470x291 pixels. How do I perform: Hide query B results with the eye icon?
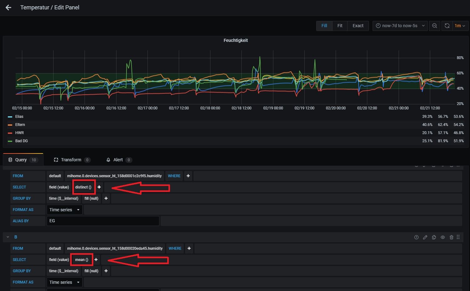tap(443, 237)
